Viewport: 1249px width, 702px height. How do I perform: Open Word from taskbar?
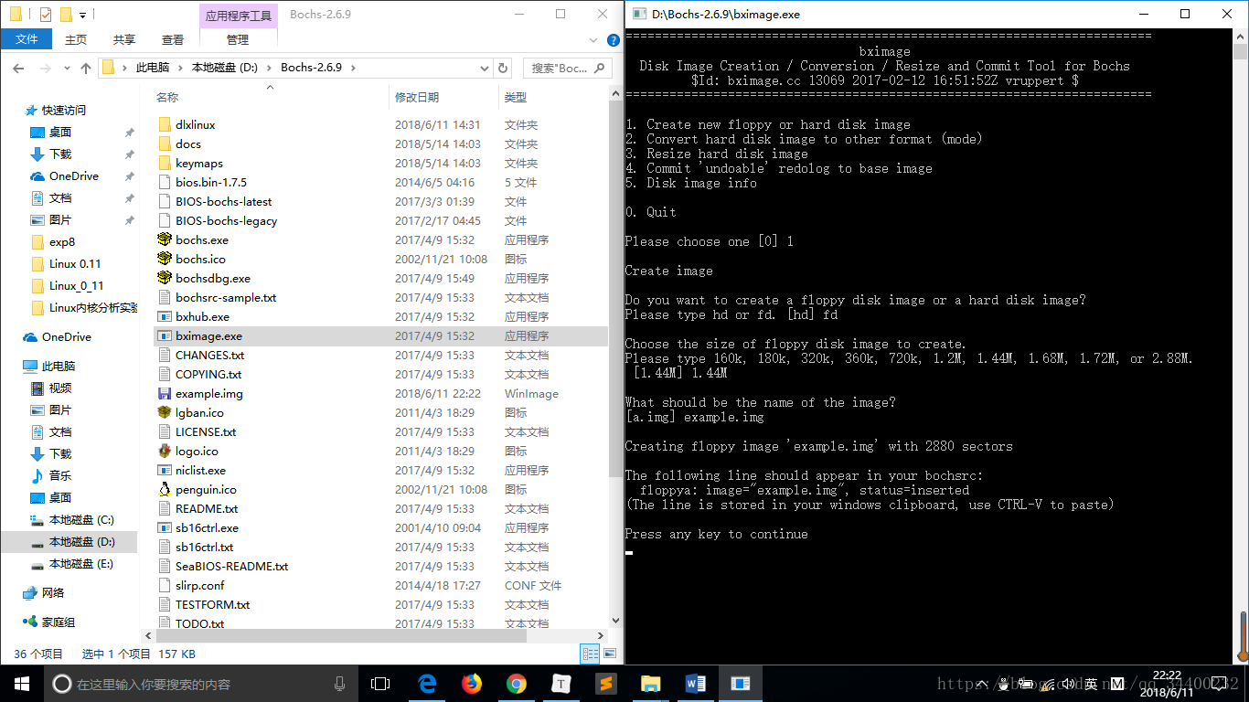click(695, 684)
